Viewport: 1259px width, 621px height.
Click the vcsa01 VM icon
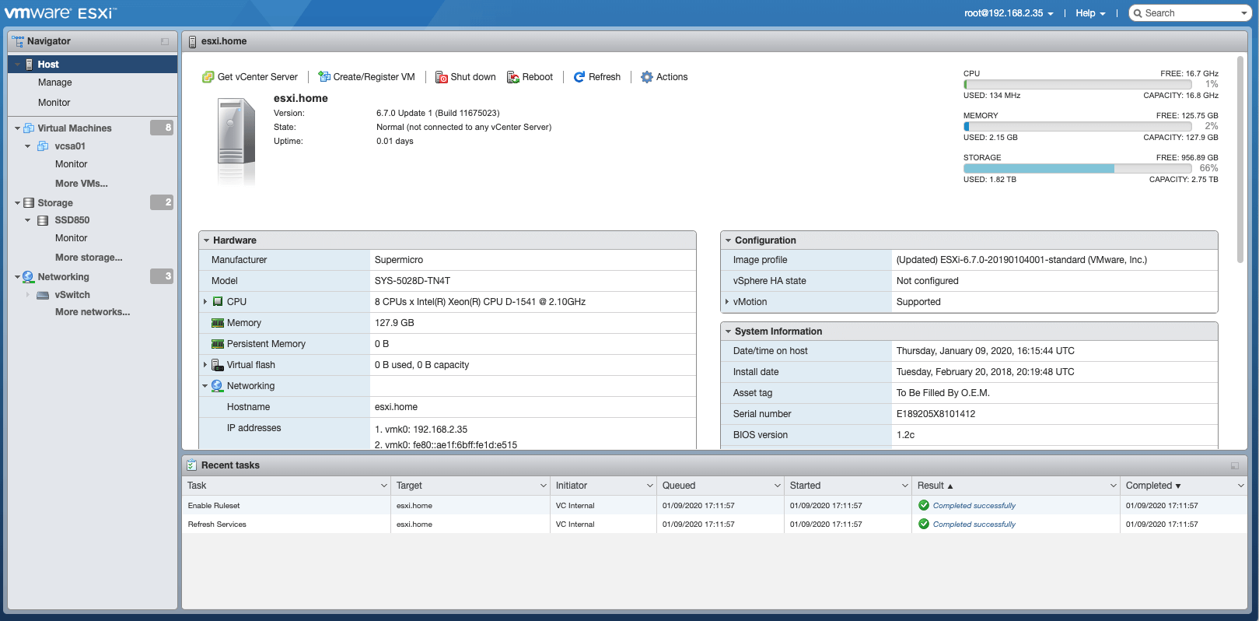pyautogui.click(x=44, y=146)
